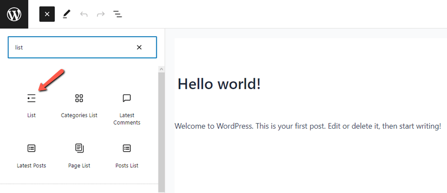Screen dimensions: 447x193
Task: Insert the List block icon
Action: (x=31, y=98)
